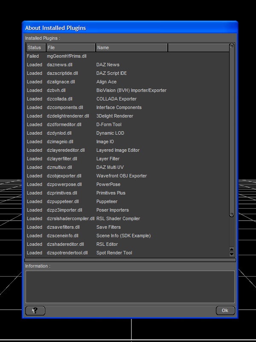This screenshot has width=256, height=342.
Task: Sort list by Status column header
Action: pos(36,47)
